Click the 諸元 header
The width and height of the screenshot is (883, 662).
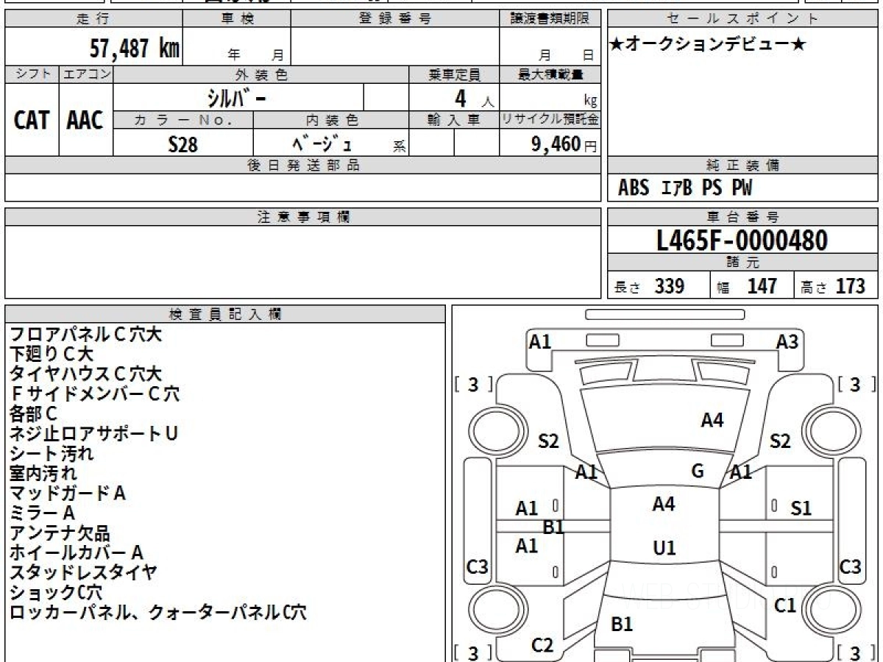tap(742, 263)
